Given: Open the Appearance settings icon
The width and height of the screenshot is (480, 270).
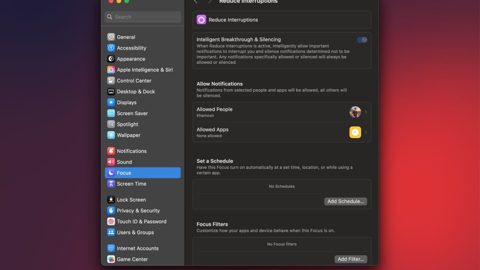Looking at the screenshot, I should coord(111,59).
